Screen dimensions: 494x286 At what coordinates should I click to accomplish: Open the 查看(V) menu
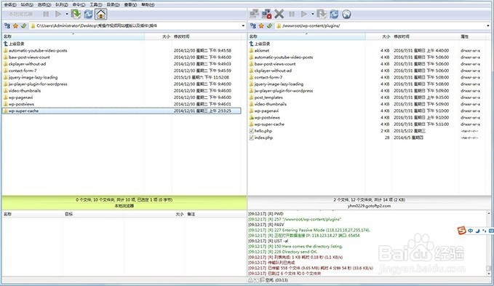pos(130,4)
